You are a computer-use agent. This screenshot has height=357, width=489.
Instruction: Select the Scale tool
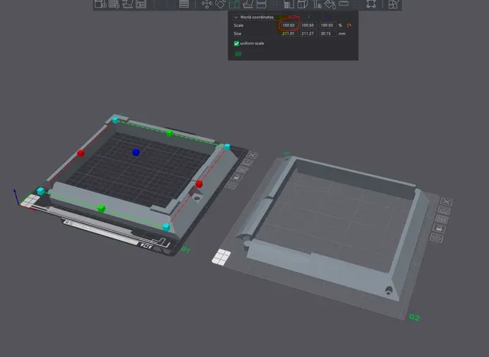pos(234,4)
